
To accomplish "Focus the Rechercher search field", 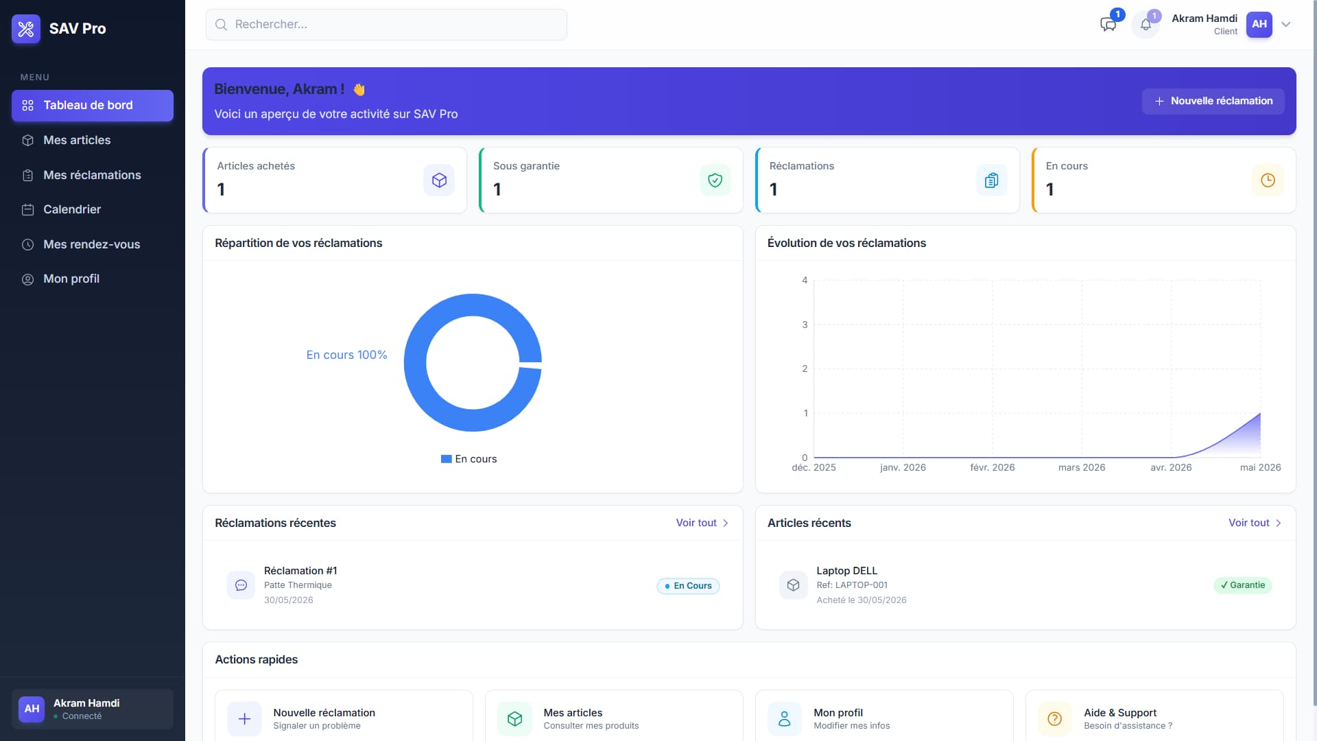I will click(x=386, y=25).
